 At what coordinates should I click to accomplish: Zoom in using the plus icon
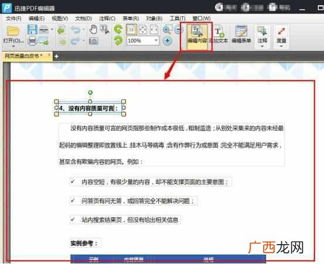coord(168,40)
